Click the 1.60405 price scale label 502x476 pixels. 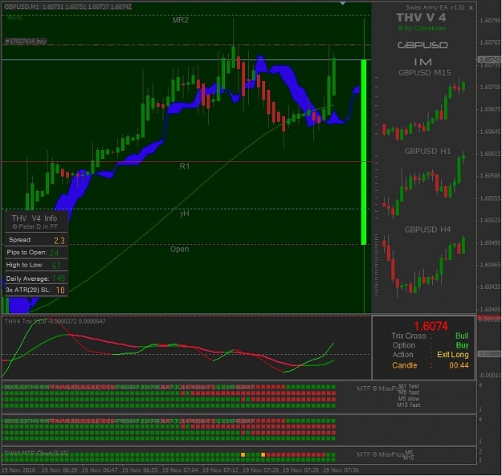point(490,309)
